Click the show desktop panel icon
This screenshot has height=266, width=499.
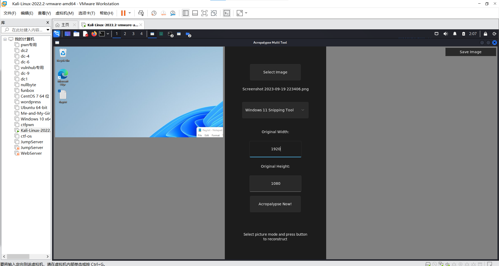(x=68, y=34)
